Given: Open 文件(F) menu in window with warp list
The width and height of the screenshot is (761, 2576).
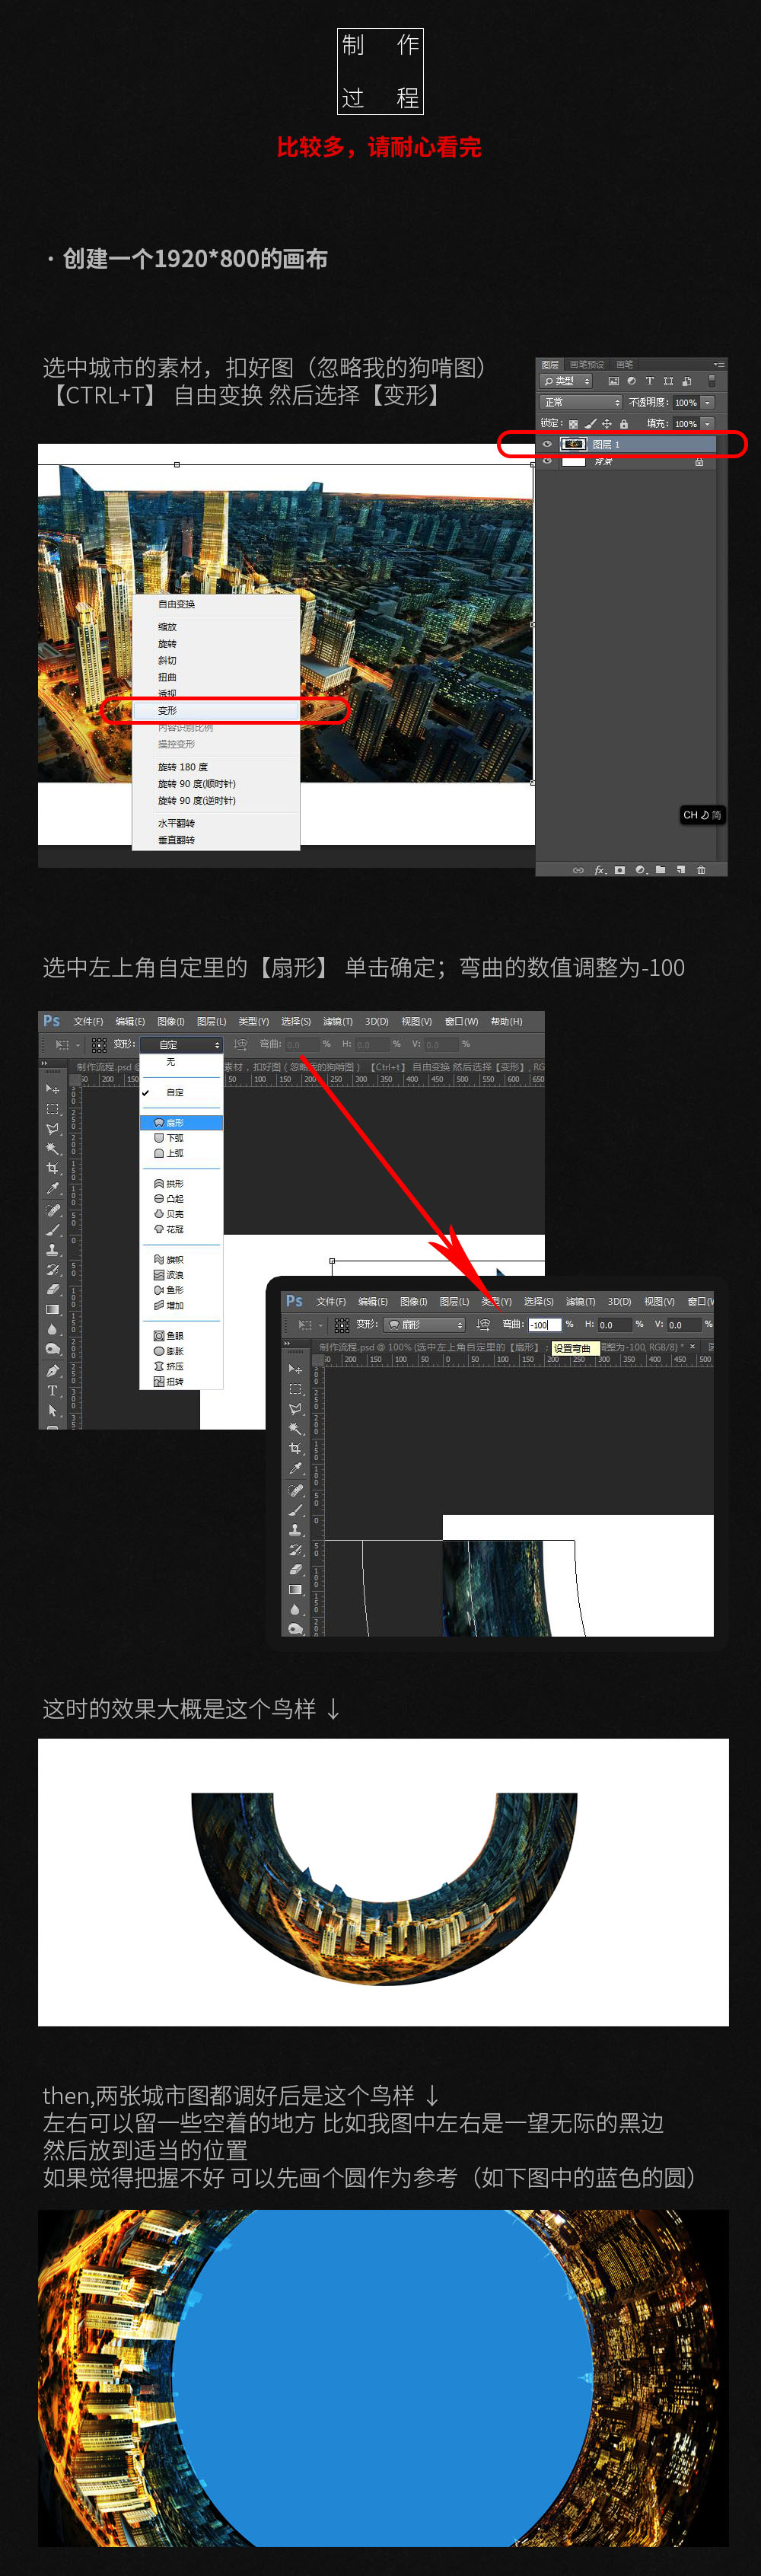Looking at the screenshot, I should pos(88,1021).
